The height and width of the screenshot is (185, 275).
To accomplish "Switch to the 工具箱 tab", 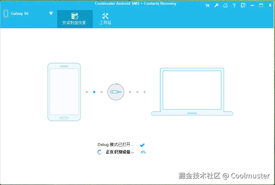I will pyautogui.click(x=105, y=19).
